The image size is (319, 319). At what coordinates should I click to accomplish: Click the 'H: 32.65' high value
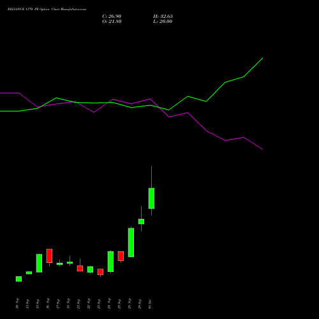[x=163, y=17]
